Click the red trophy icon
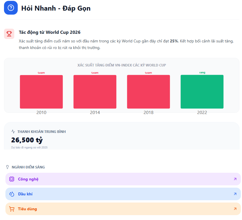 tap(9, 34)
